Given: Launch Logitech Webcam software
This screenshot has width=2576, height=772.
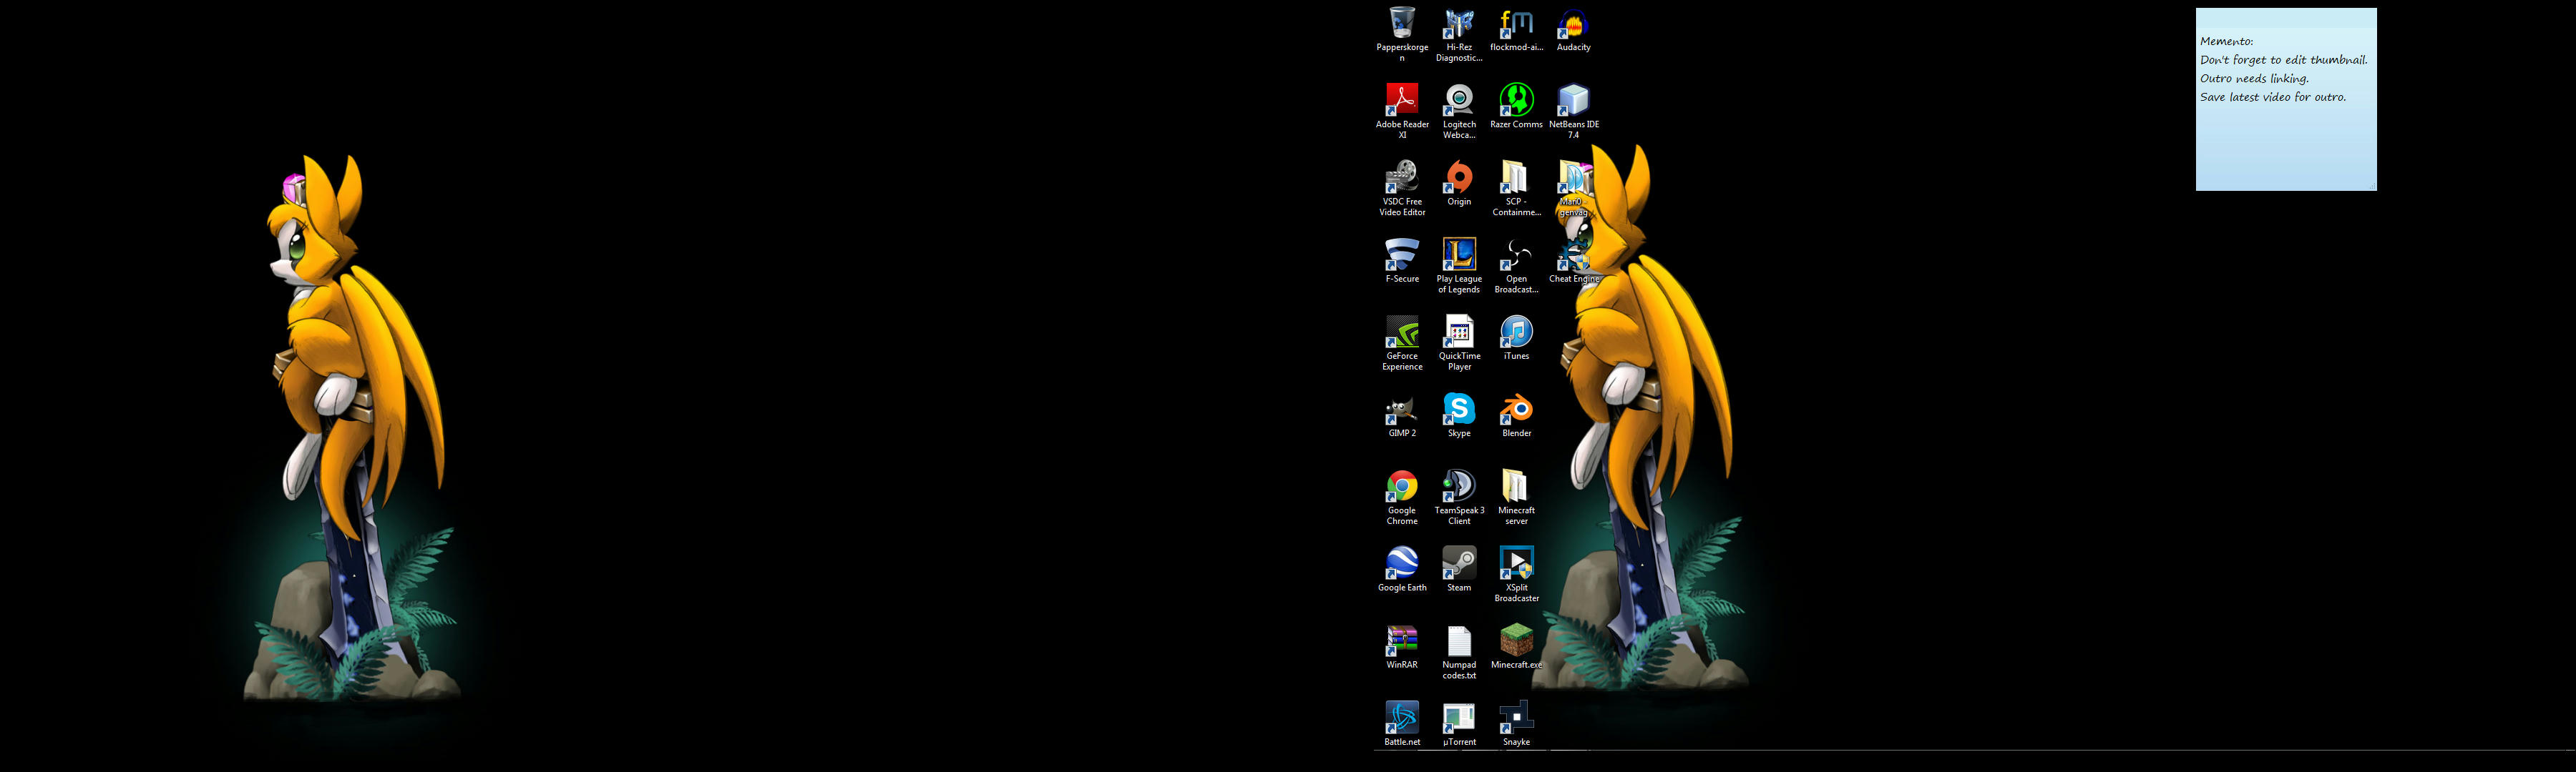Looking at the screenshot, I should point(1459,110).
